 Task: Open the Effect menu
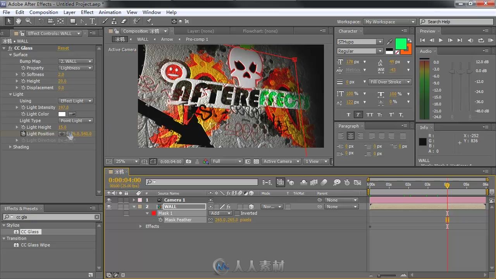point(87,12)
